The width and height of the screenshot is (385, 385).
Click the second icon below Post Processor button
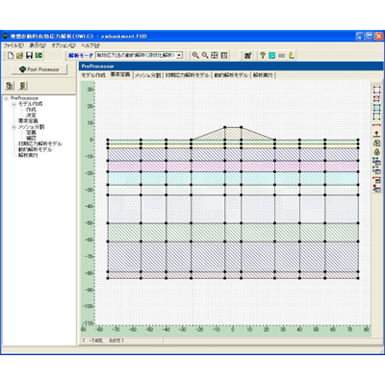[x=22, y=86]
